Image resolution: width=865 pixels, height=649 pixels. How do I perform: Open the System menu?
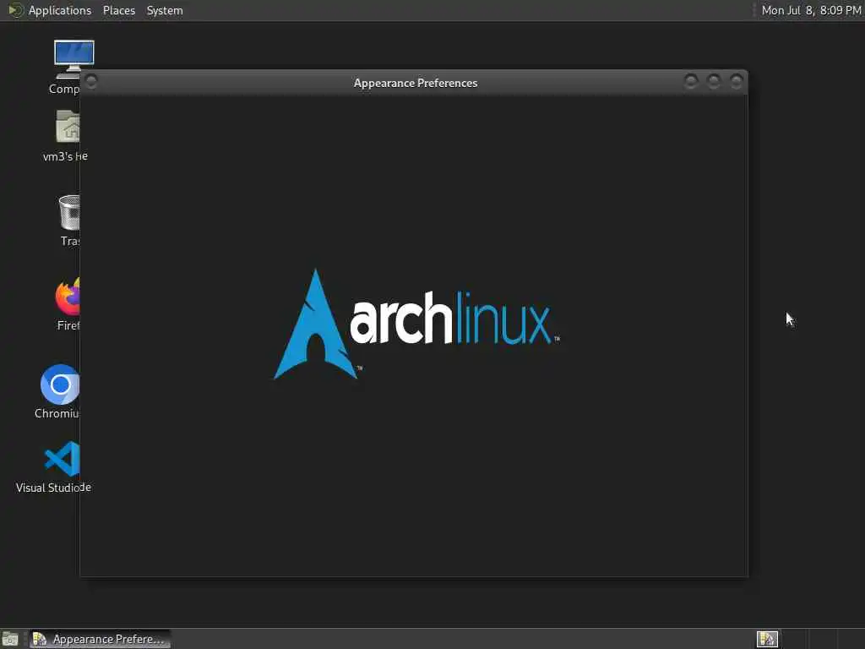point(165,10)
